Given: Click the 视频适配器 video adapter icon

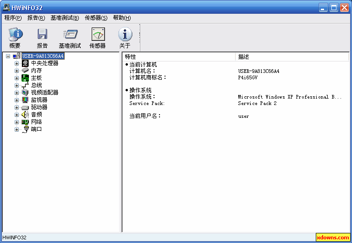Looking at the screenshot, I should point(25,93).
